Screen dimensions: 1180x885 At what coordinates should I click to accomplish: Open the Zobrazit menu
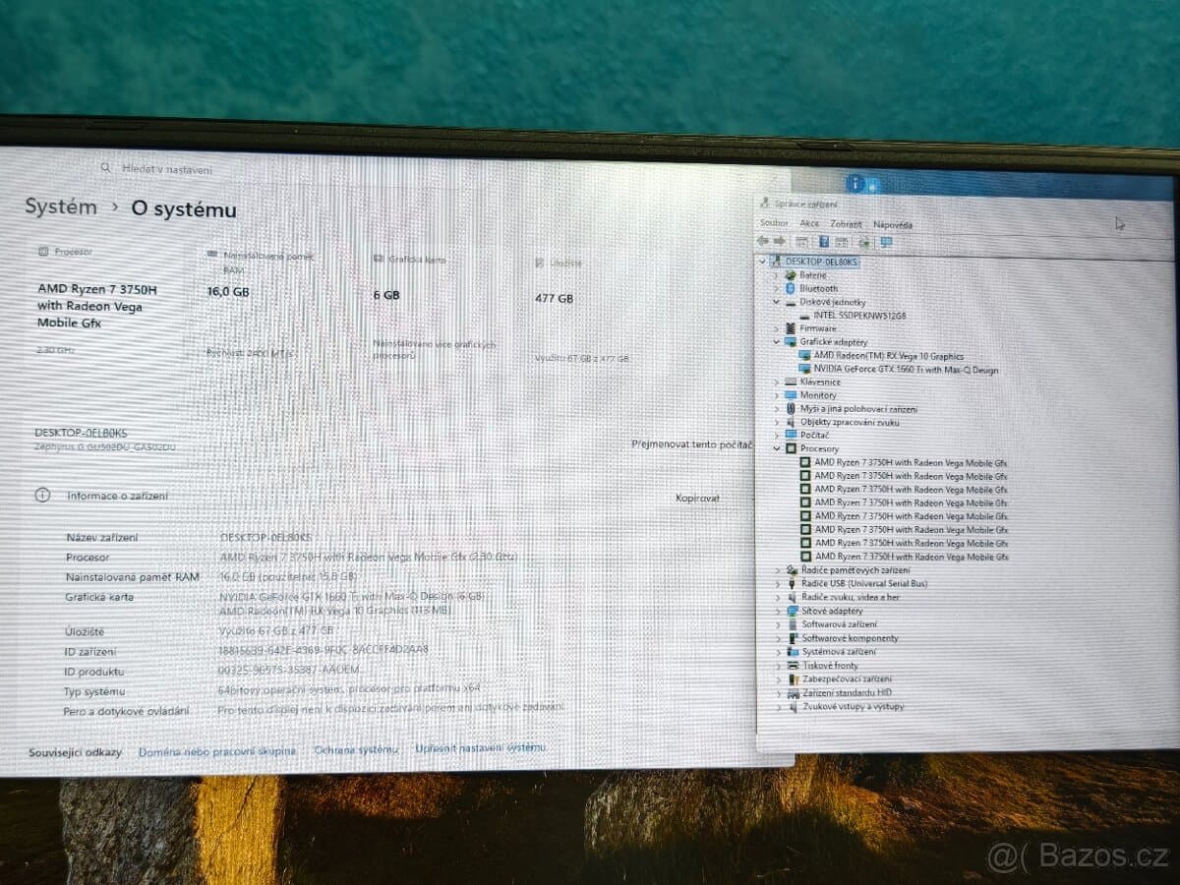[x=846, y=224]
